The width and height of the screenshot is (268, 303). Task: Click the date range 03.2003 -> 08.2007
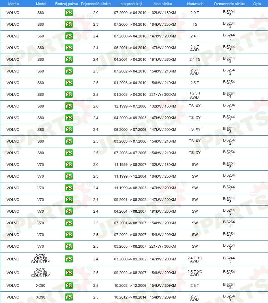coord(130,247)
